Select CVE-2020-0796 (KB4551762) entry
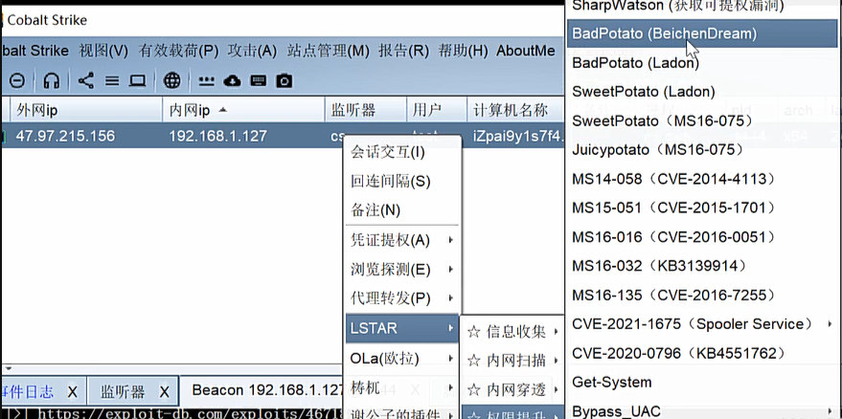 point(703,353)
